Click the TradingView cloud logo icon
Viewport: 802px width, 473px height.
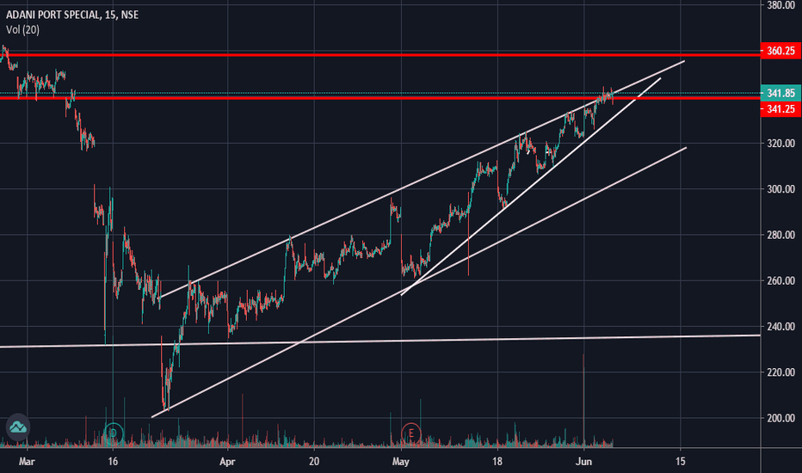point(18,427)
